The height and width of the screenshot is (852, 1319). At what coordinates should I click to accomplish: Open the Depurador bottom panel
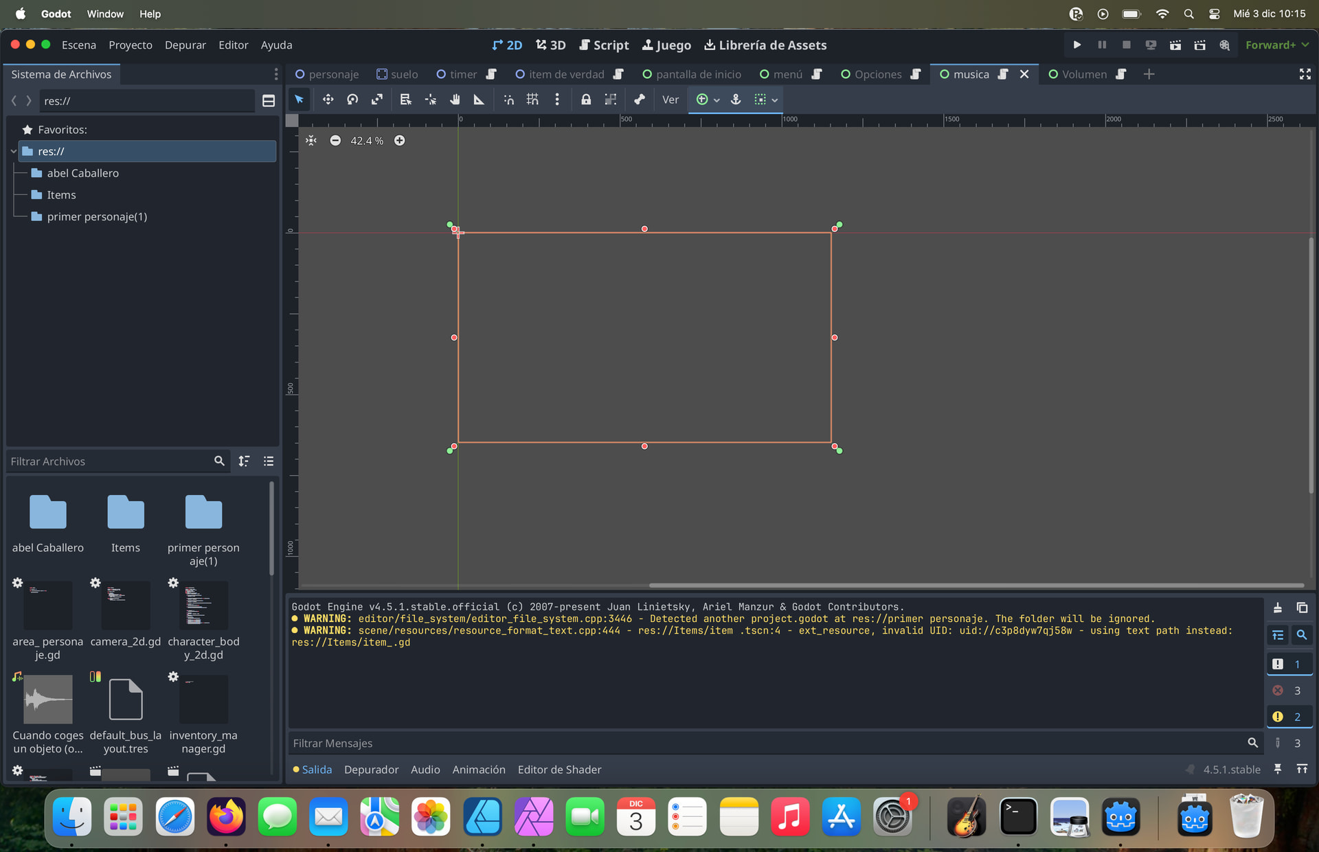pyautogui.click(x=371, y=770)
